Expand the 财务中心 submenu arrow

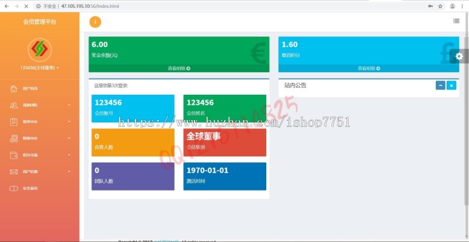69,138
